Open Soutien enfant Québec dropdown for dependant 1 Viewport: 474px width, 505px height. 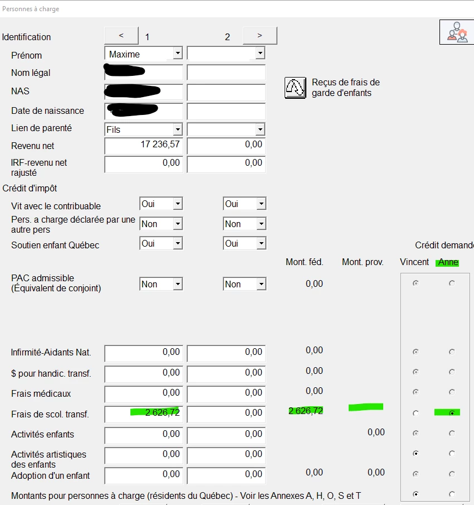click(178, 243)
